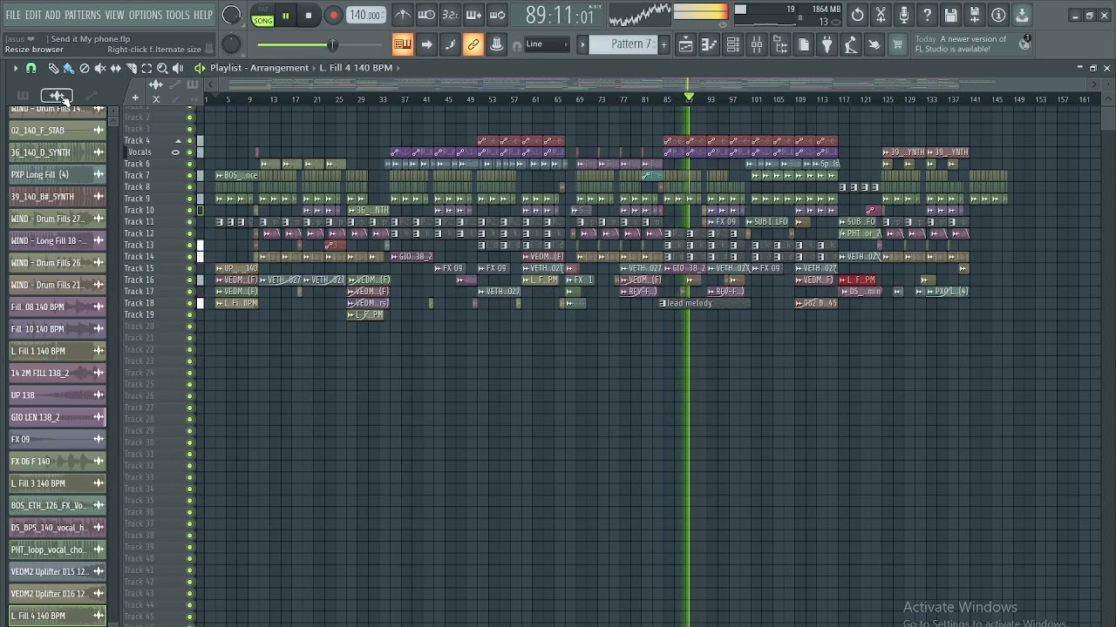Add a new pattern with plus button
This screenshot has width=1116, height=627.
tap(663, 44)
